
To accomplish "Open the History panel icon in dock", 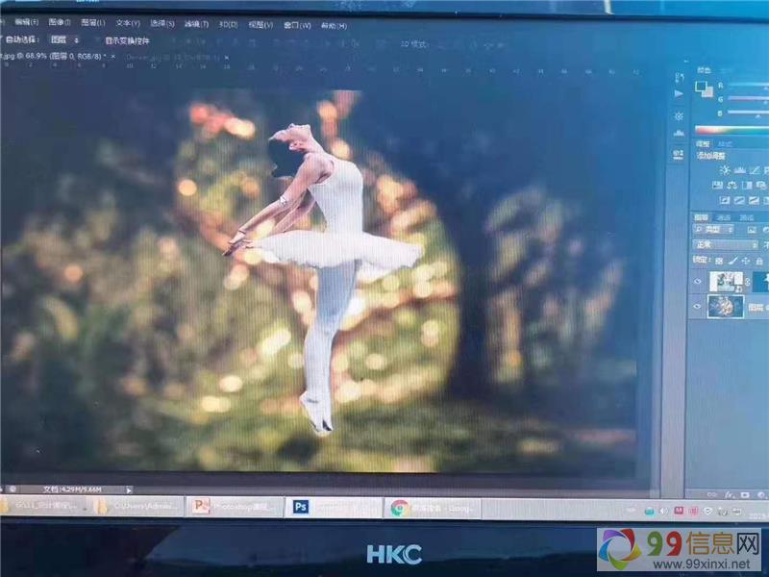I will click(679, 75).
